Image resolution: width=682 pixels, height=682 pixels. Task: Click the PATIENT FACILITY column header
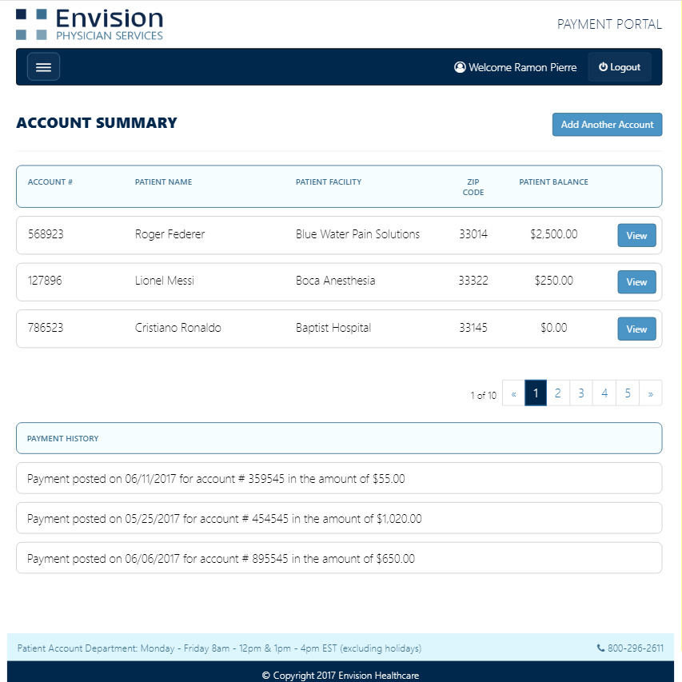click(x=329, y=181)
